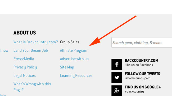Click the FIND US ON GOOGLE+ heading
This screenshot has height=96, width=172.
[143, 87]
